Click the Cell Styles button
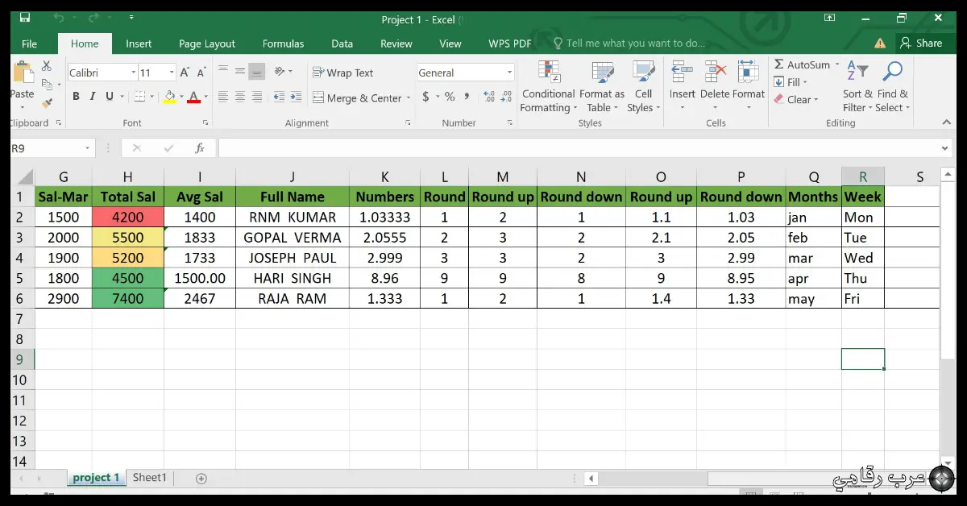Screen dimensions: 967x506 pos(643,85)
